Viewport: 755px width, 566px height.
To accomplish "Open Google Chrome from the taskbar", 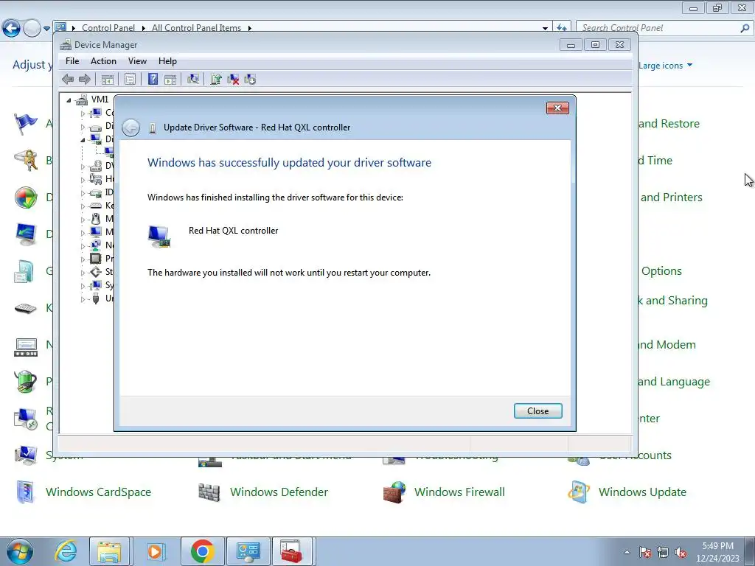I will 202,551.
